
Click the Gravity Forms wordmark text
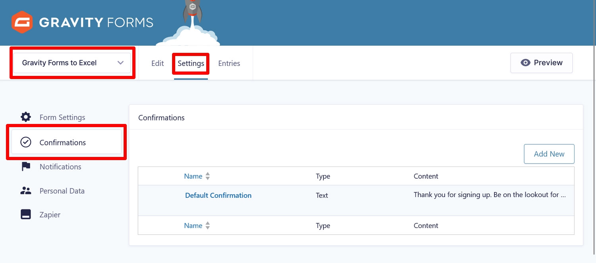[96, 22]
